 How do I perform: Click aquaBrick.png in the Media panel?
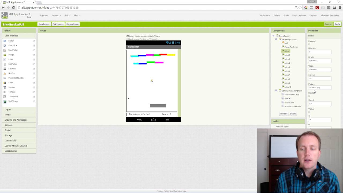tap(282, 126)
